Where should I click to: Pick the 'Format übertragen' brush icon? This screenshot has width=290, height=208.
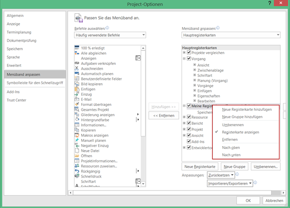tap(77, 104)
